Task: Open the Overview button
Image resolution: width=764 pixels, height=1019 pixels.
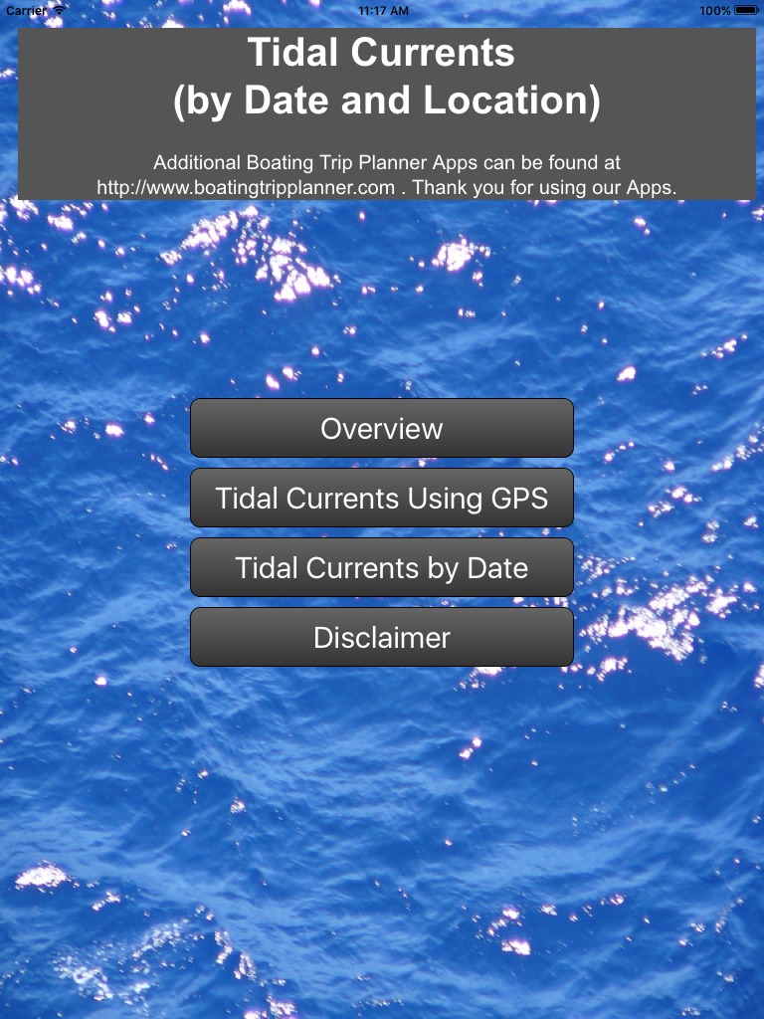Action: coord(382,428)
